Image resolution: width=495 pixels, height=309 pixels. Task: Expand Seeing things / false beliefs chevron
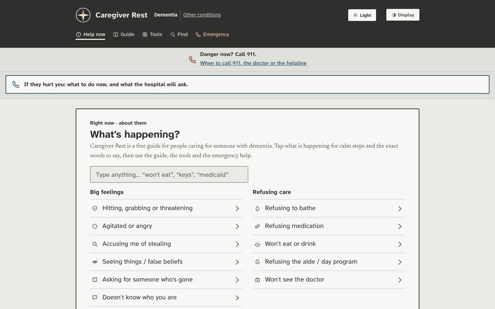(x=237, y=262)
